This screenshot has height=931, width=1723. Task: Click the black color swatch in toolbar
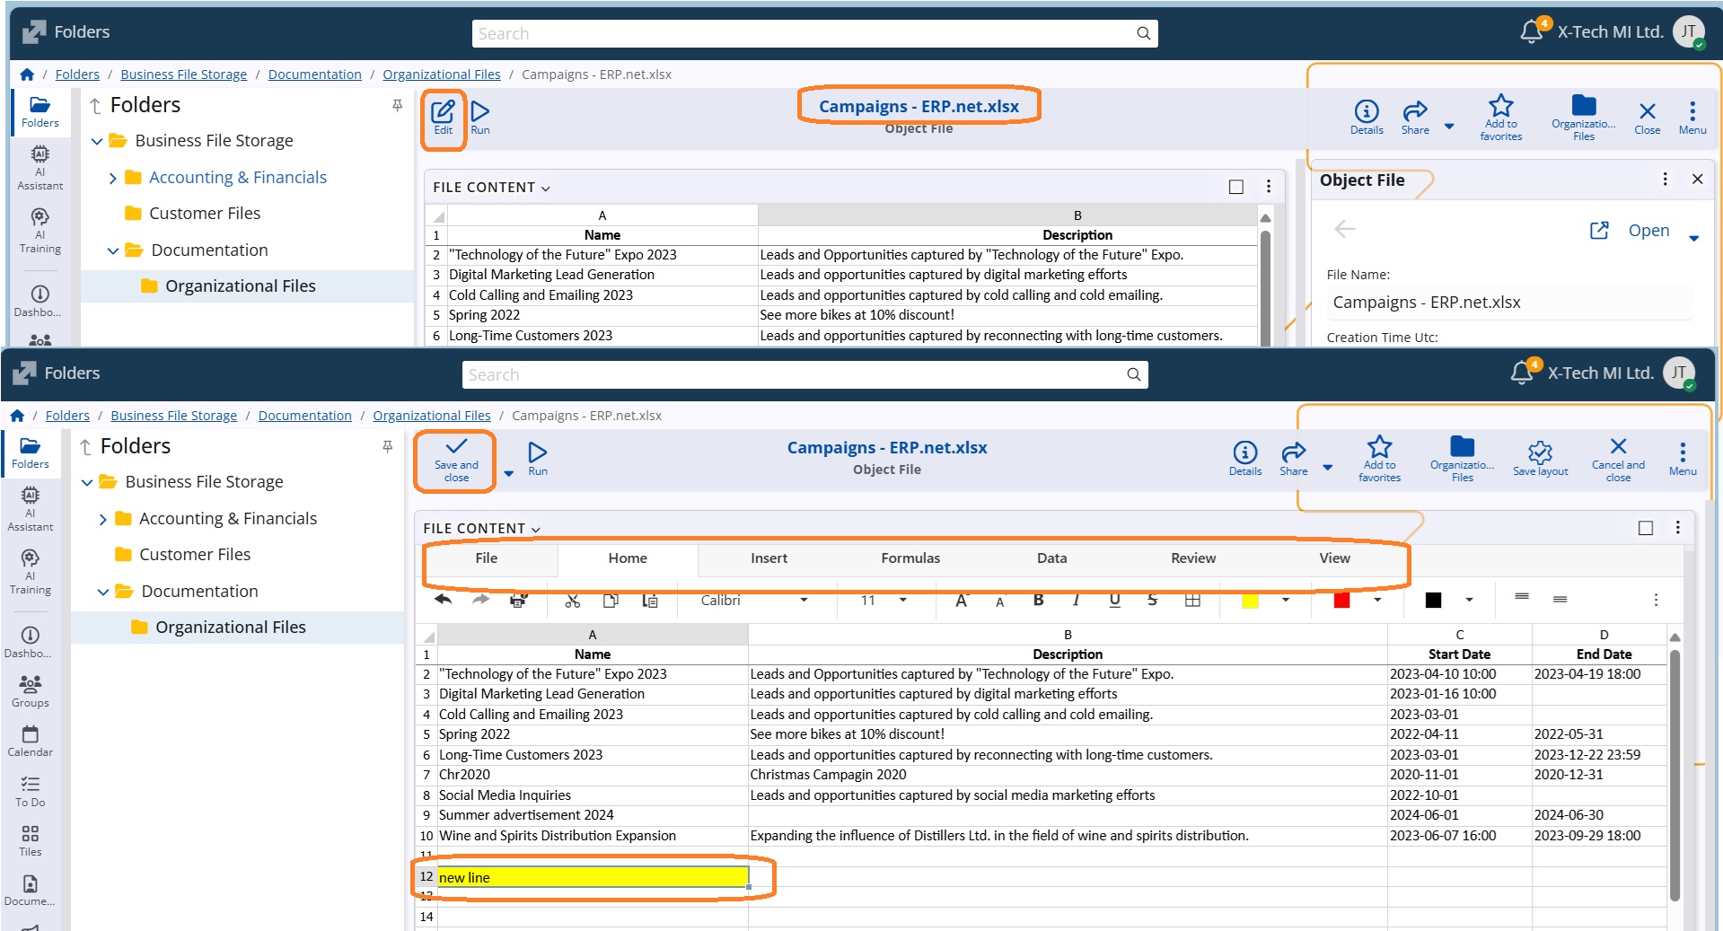click(x=1434, y=600)
